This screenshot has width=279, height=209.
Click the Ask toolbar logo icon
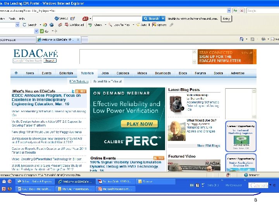85,19
